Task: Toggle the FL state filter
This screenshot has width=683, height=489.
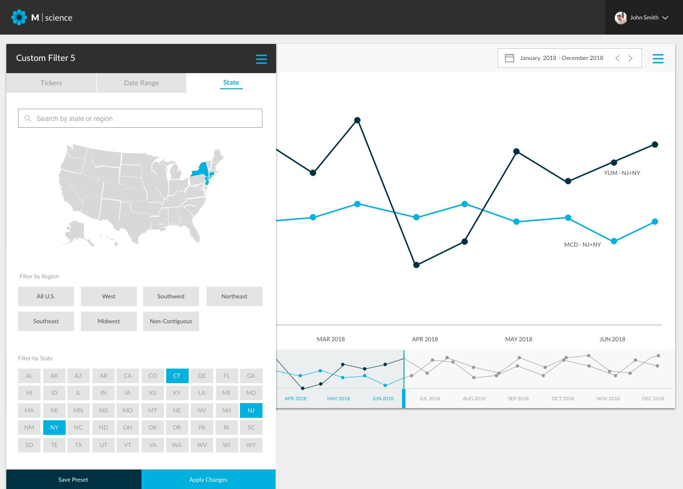Action: point(226,376)
